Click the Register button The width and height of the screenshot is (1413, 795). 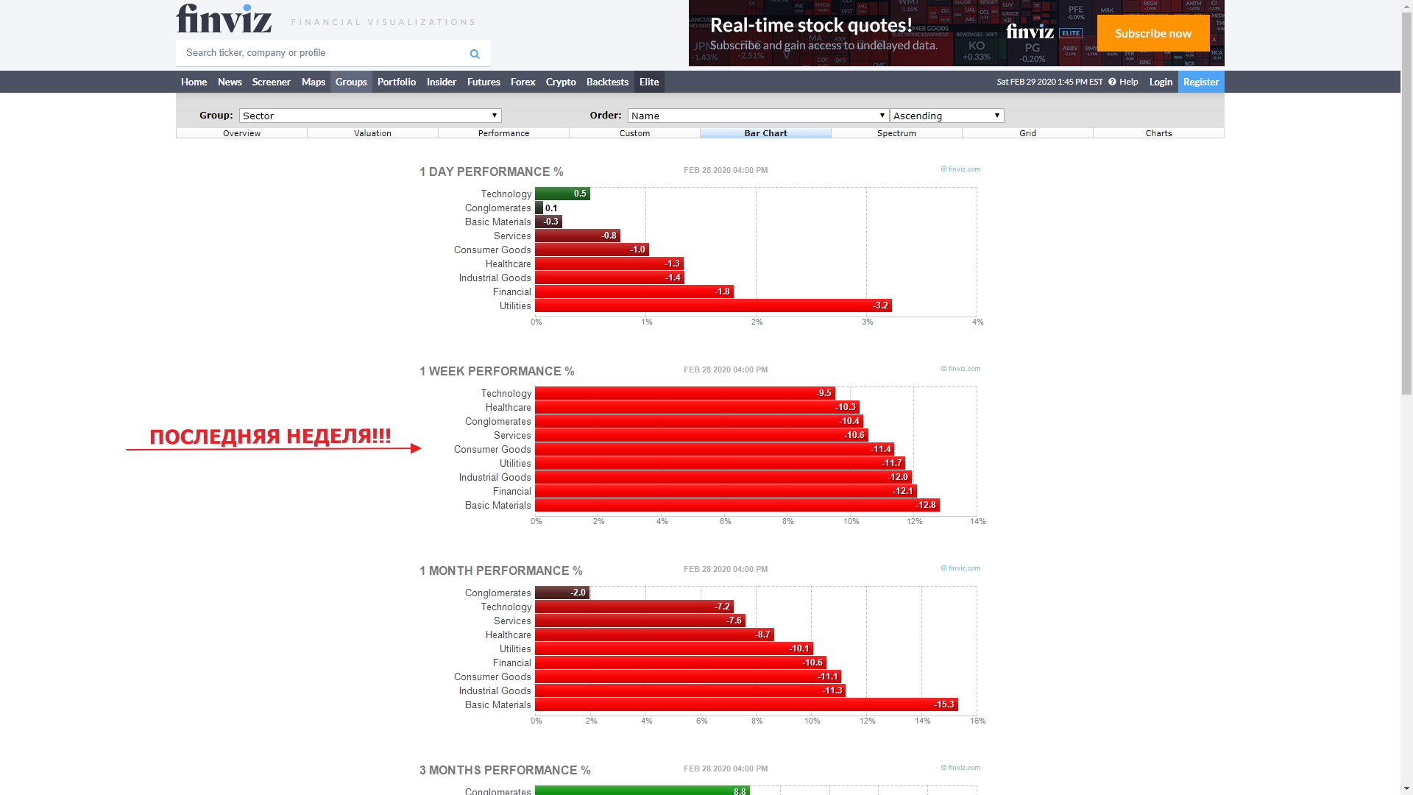1200,82
